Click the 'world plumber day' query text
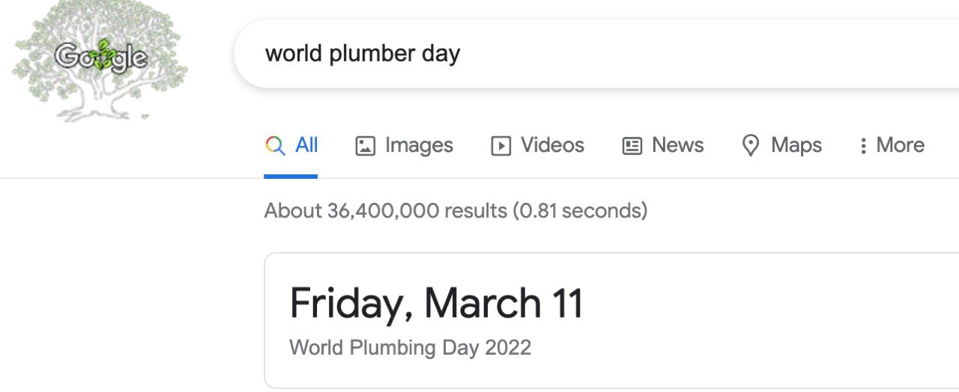 point(363,54)
